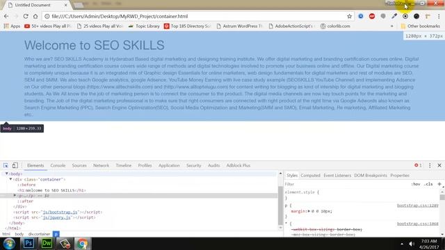The width and height of the screenshot is (445, 250).
Task: Activate DevTools inspect element picker icon
Action: point(6,165)
